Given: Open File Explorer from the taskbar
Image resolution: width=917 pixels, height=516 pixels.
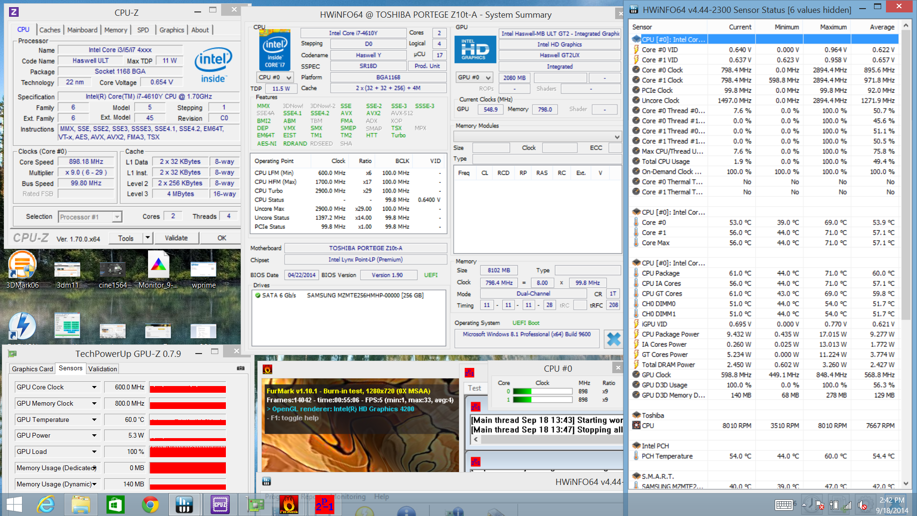Looking at the screenshot, I should [81, 505].
